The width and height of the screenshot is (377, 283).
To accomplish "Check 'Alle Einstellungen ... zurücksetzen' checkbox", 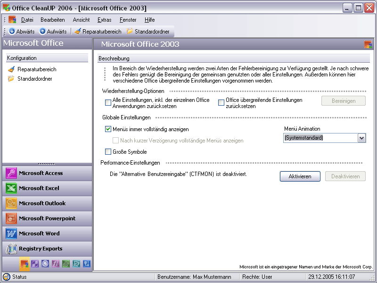I will click(x=108, y=102).
